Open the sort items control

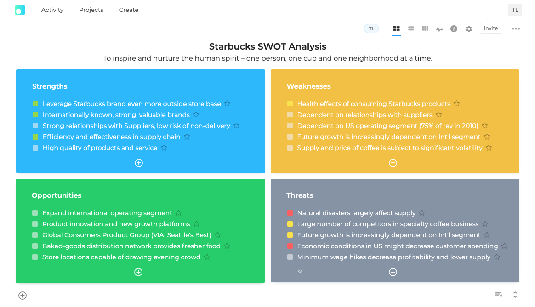point(499,295)
